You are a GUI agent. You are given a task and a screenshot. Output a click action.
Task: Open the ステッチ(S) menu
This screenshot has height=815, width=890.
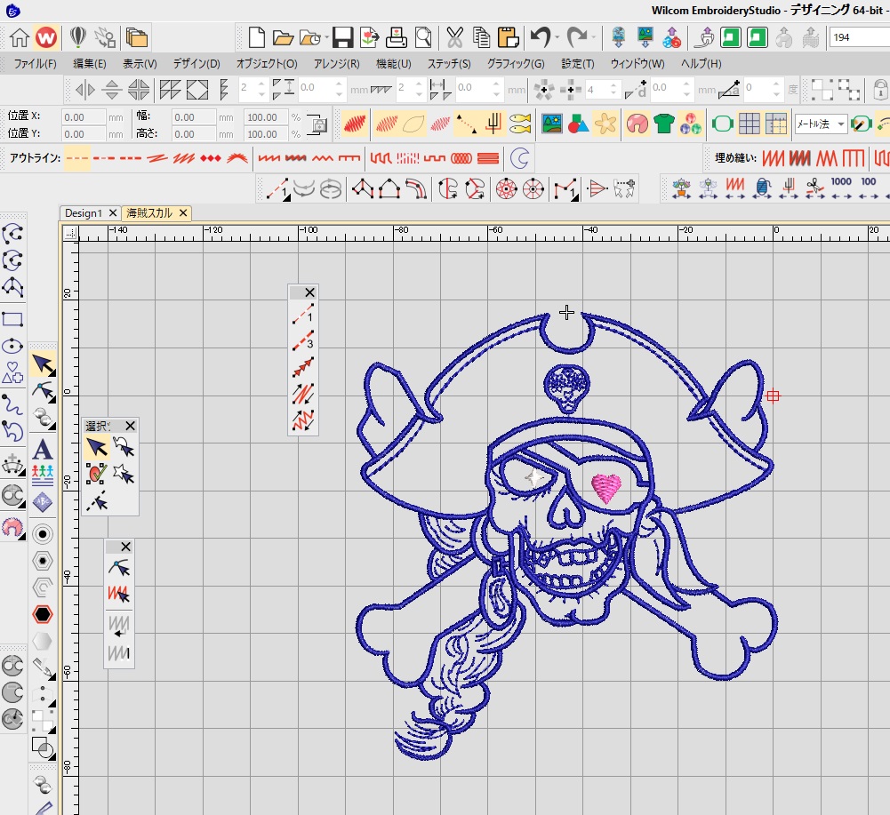[x=449, y=64]
